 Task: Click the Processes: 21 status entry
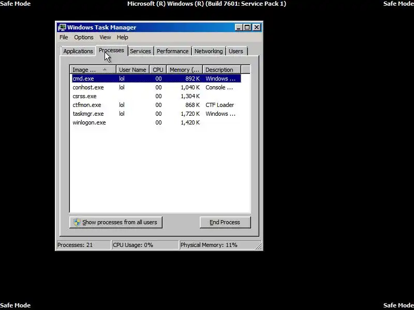point(84,245)
